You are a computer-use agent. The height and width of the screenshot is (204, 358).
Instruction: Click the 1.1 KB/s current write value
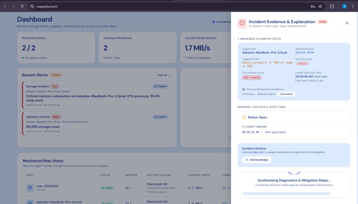[195, 188]
